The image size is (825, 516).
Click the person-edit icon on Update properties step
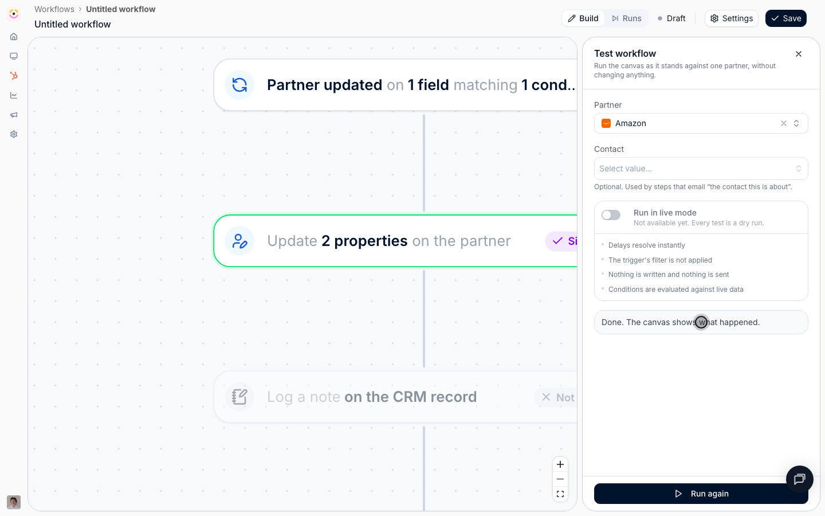point(239,241)
